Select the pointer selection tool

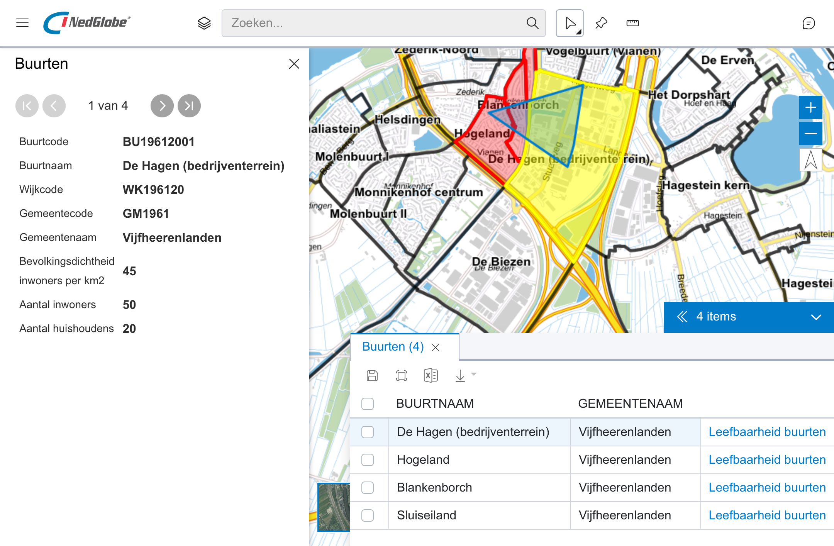point(570,23)
